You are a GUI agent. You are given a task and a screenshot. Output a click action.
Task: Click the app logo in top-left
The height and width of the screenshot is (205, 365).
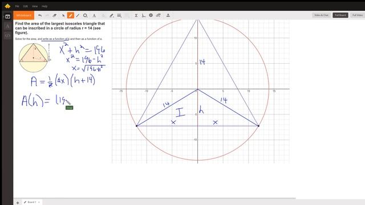point(7,6)
